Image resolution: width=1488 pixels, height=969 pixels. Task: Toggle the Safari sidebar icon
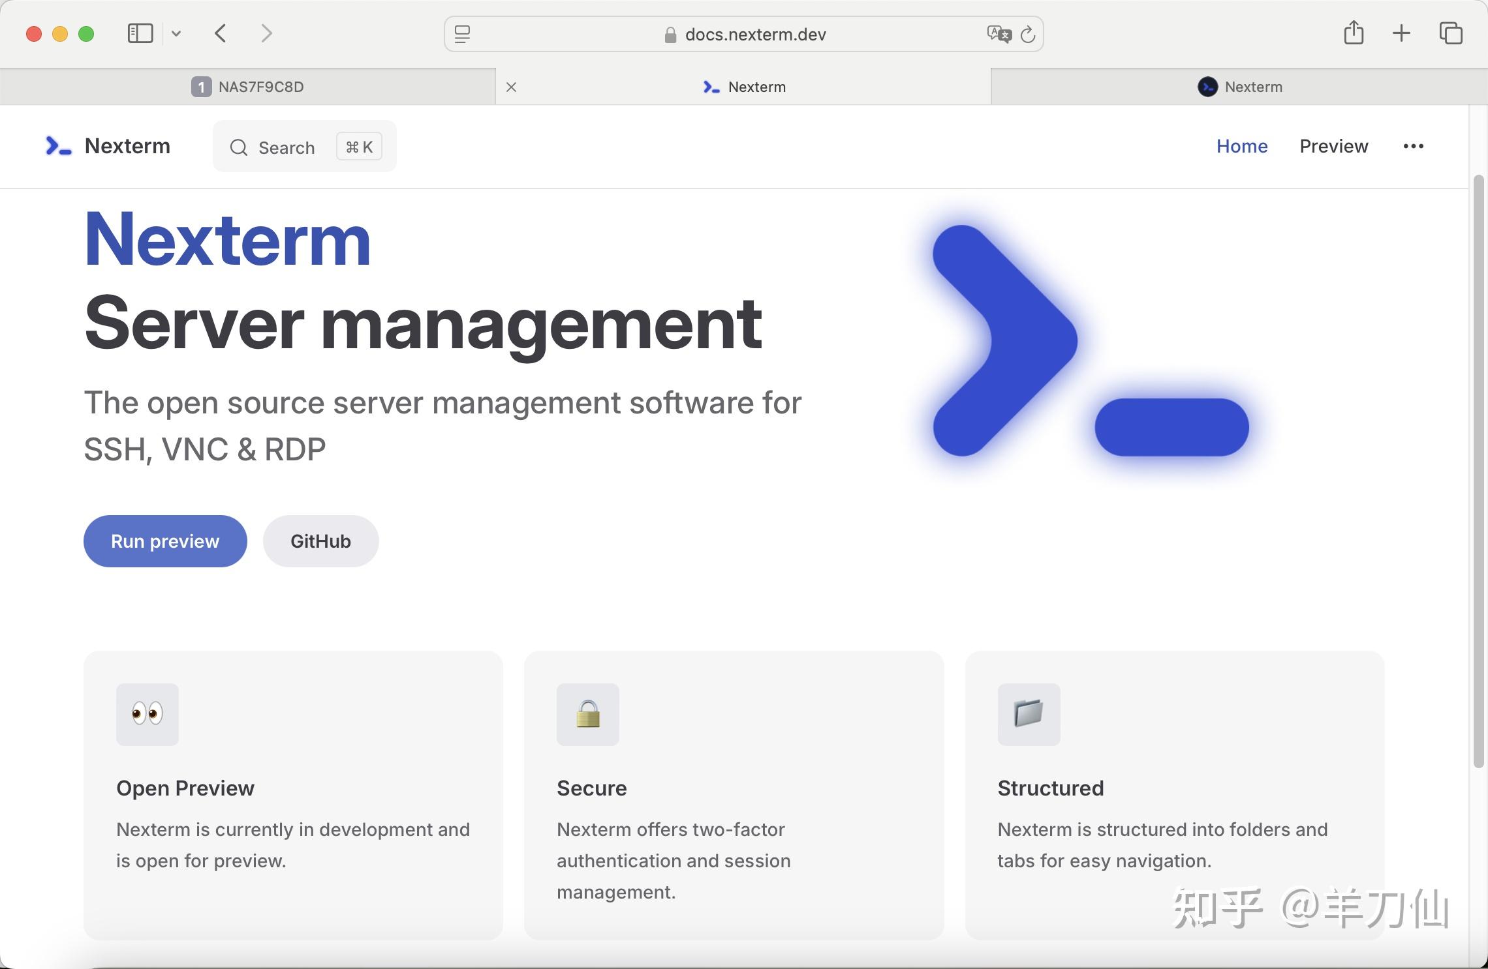tap(140, 33)
